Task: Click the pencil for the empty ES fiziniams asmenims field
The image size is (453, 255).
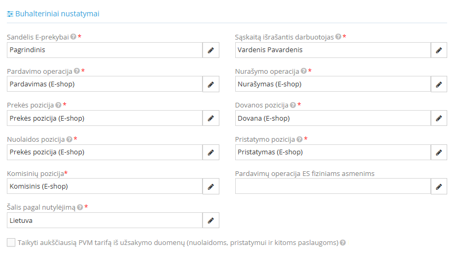Action: pyautogui.click(x=439, y=187)
